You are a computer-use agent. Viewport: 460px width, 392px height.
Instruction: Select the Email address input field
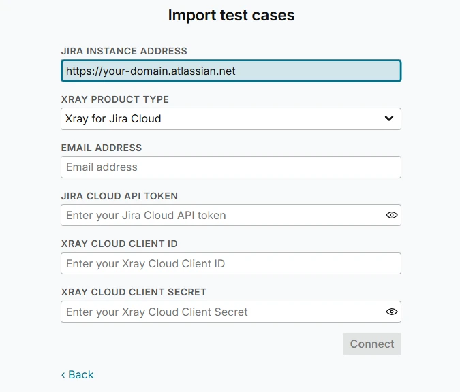pos(231,167)
